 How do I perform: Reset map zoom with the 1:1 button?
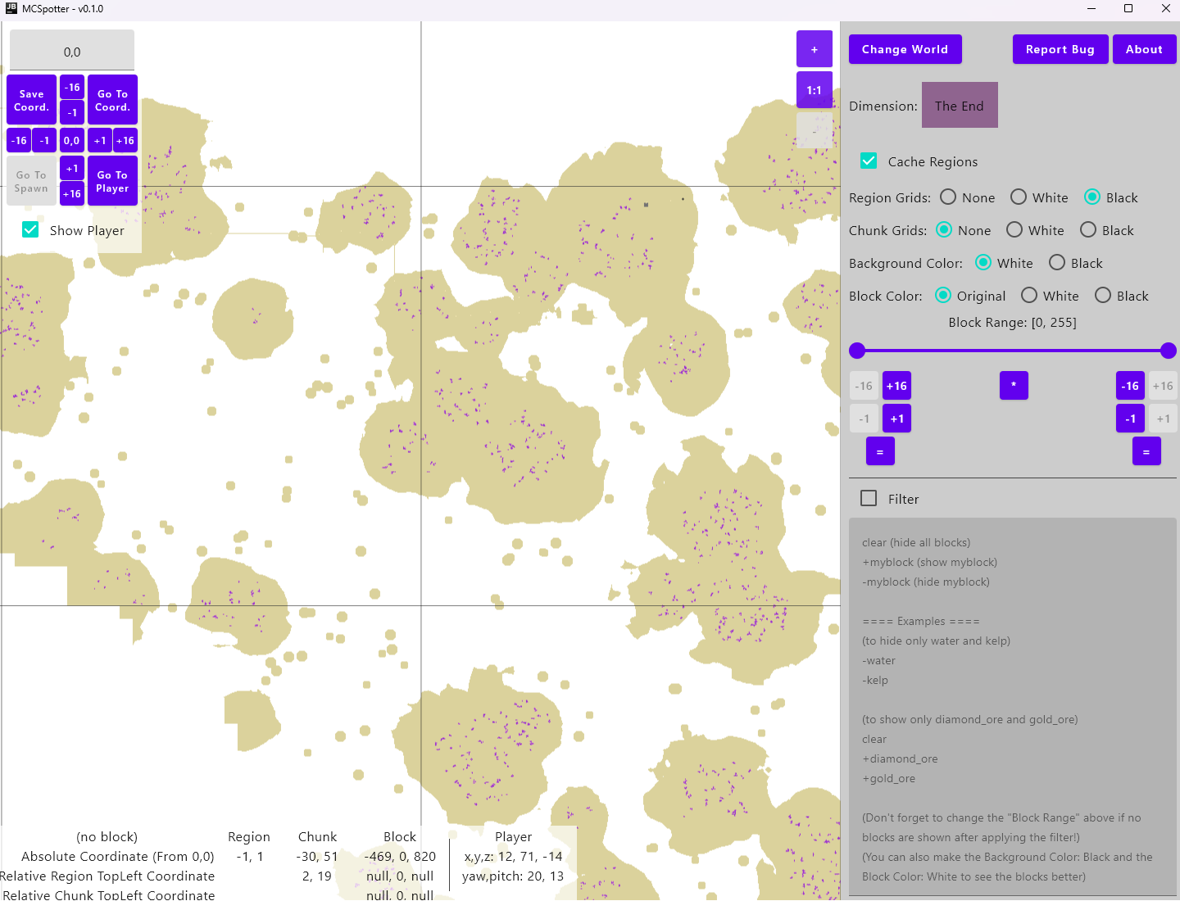coord(815,90)
